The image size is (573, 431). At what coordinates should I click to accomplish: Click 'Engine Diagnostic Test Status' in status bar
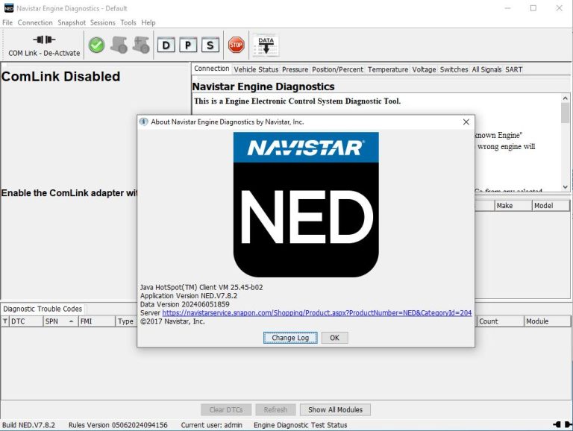click(x=301, y=425)
